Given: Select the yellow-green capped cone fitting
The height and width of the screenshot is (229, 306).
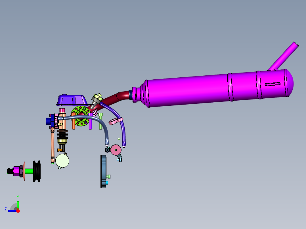Looking at the screenshot, I should [97, 99].
